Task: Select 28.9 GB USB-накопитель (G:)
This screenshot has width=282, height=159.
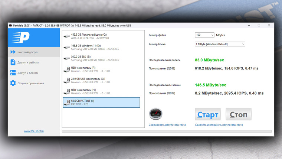Action: [x=101, y=80]
